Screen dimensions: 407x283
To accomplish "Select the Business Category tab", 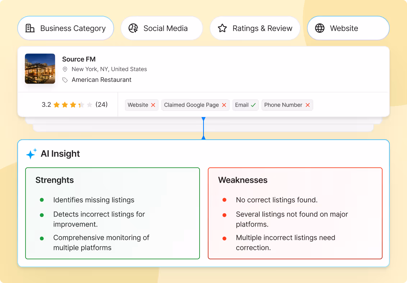I will [x=66, y=28].
